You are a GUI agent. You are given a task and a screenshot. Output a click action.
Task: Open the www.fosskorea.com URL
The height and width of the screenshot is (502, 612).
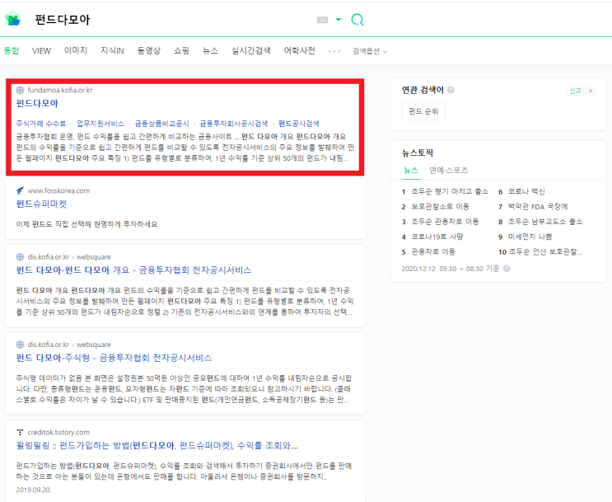(x=58, y=190)
